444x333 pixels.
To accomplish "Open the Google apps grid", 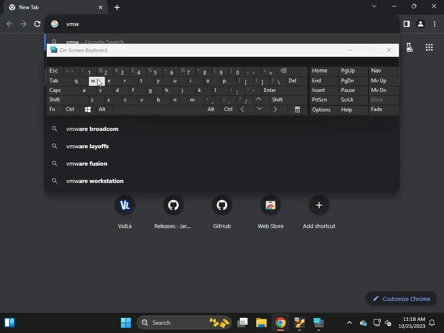I will point(429,47).
